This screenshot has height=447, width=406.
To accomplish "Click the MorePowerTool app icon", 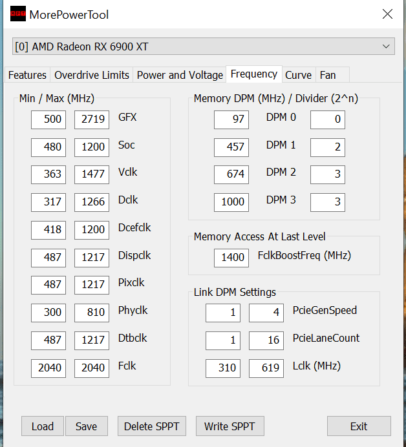I will (18, 14).
